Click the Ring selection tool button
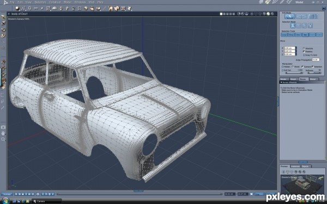 pyautogui.click(x=292, y=35)
